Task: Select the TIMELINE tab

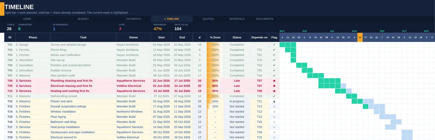Action: point(172,19)
